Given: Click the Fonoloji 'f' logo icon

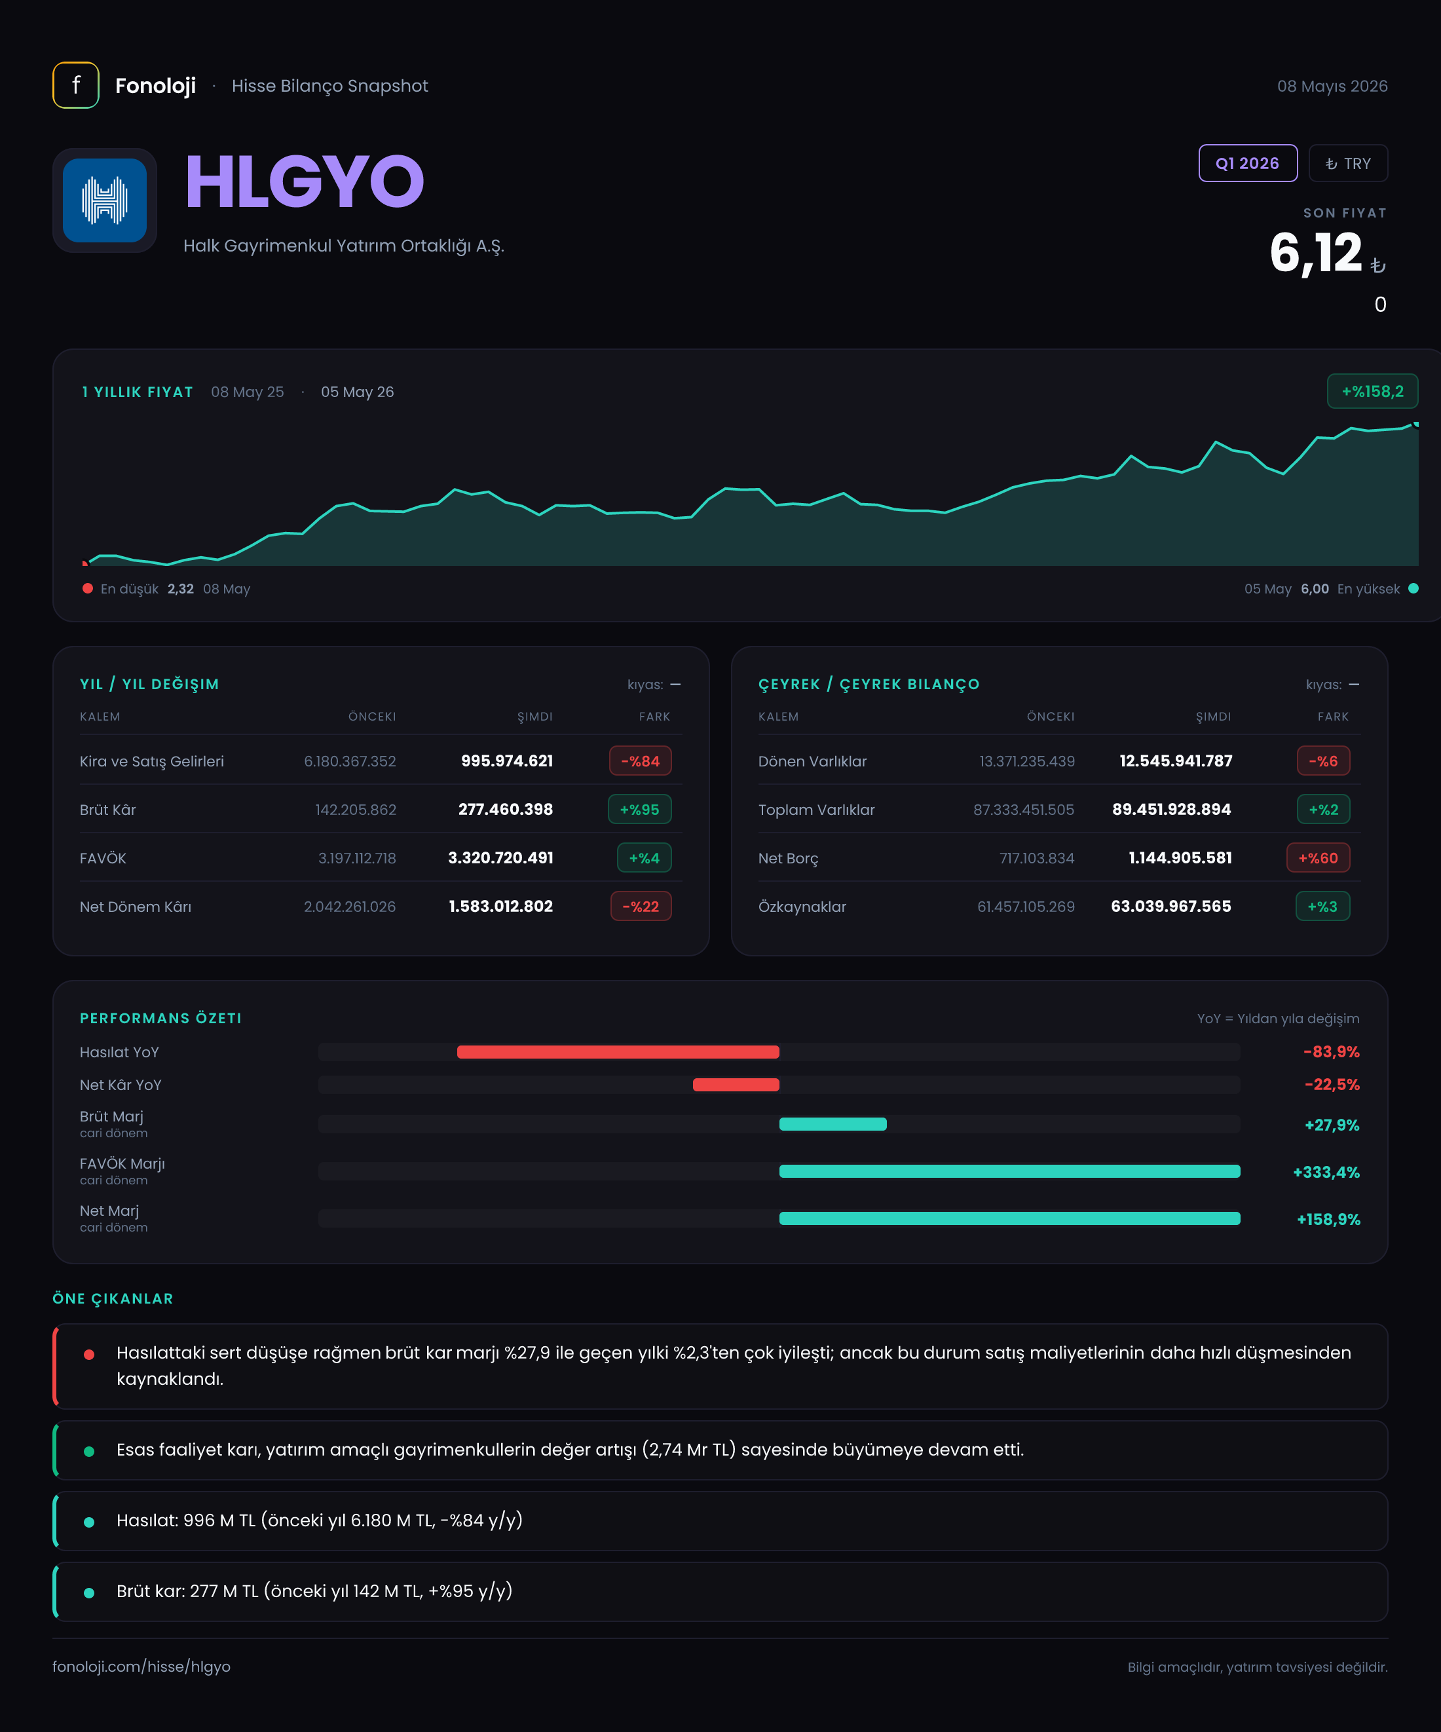Looking at the screenshot, I should [x=76, y=85].
